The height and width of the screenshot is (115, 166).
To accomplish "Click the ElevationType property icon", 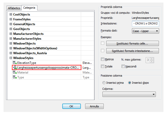I will (15, 63).
